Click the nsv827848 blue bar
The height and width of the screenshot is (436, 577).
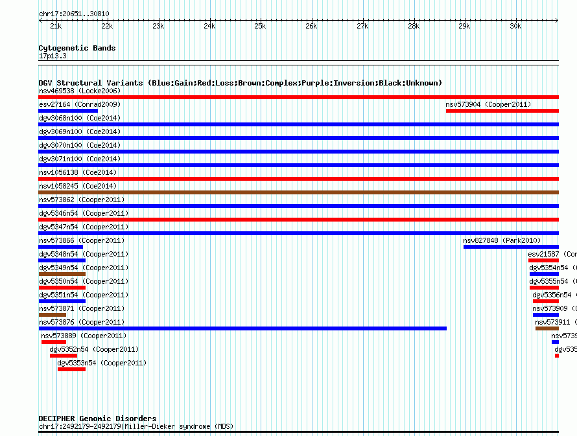click(x=511, y=247)
